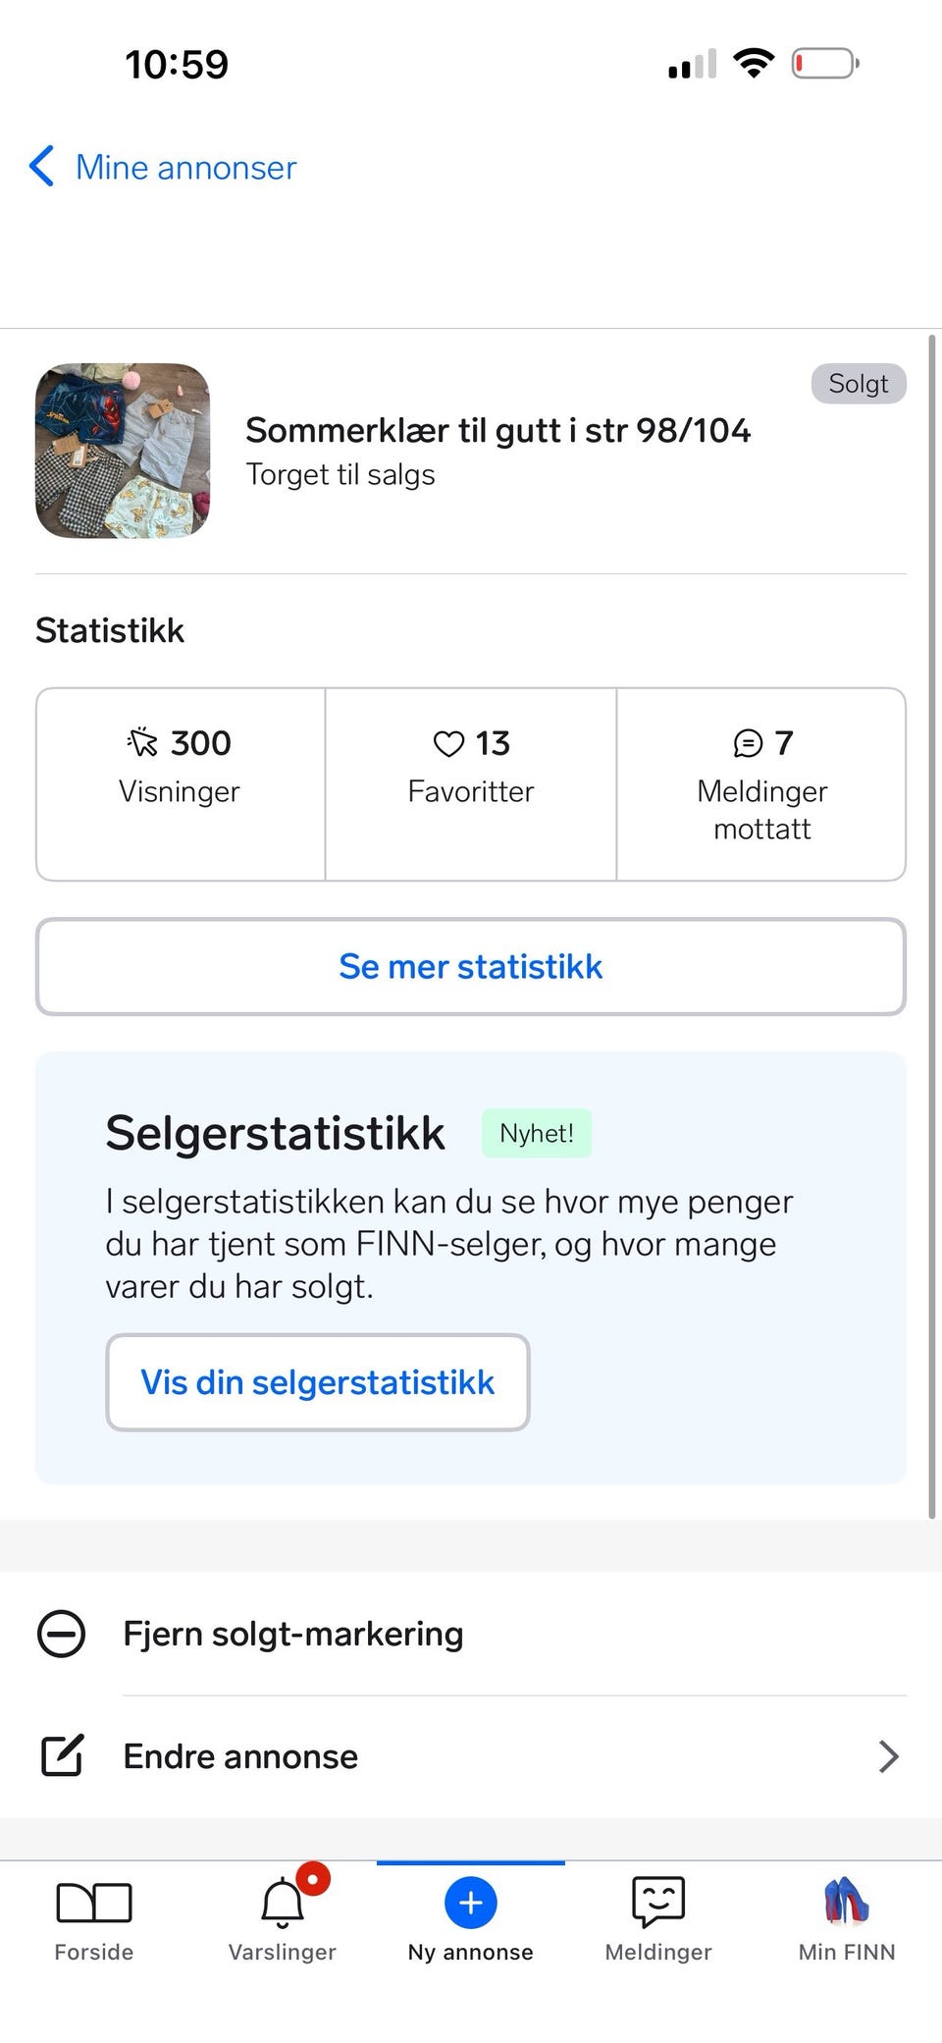Open the summer clothes listing thumbnail
This screenshot has width=942, height=2043.
tap(123, 451)
